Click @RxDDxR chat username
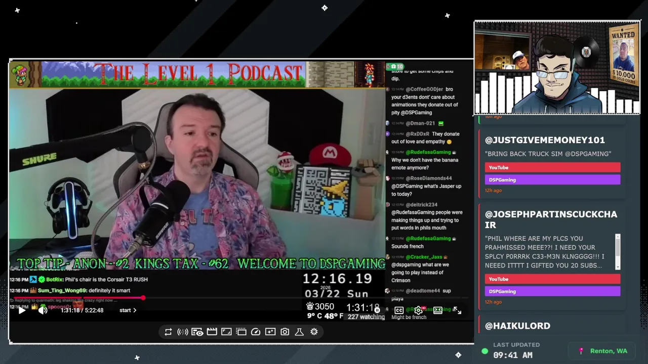Viewport: 648px width, 364px height. (x=418, y=134)
